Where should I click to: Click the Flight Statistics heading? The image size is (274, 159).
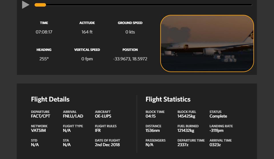pos(168,99)
